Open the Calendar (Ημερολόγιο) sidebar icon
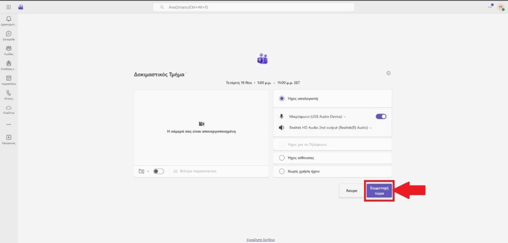 pos(8,78)
